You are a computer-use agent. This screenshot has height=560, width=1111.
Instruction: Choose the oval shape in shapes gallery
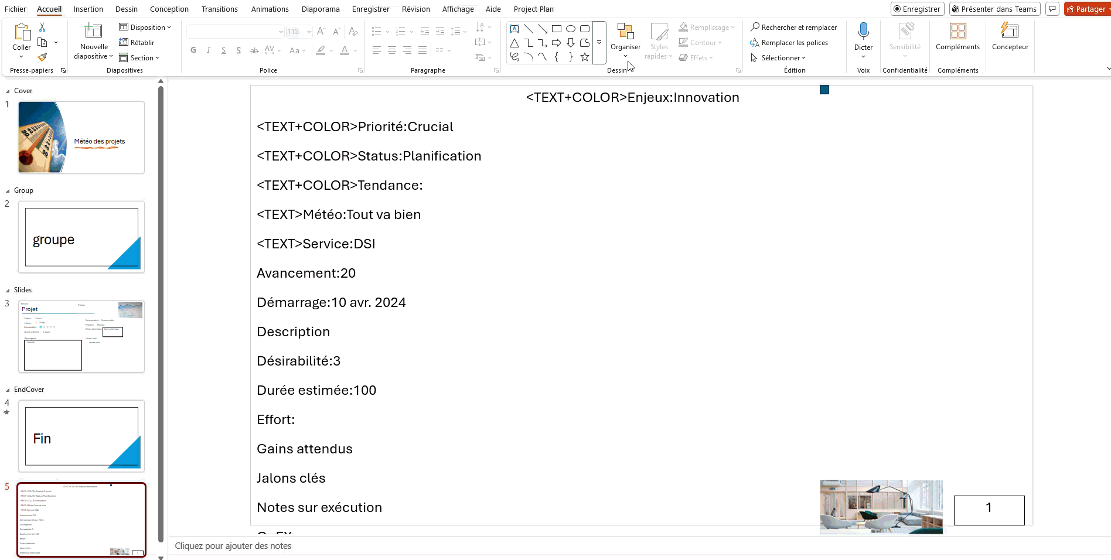(x=570, y=28)
